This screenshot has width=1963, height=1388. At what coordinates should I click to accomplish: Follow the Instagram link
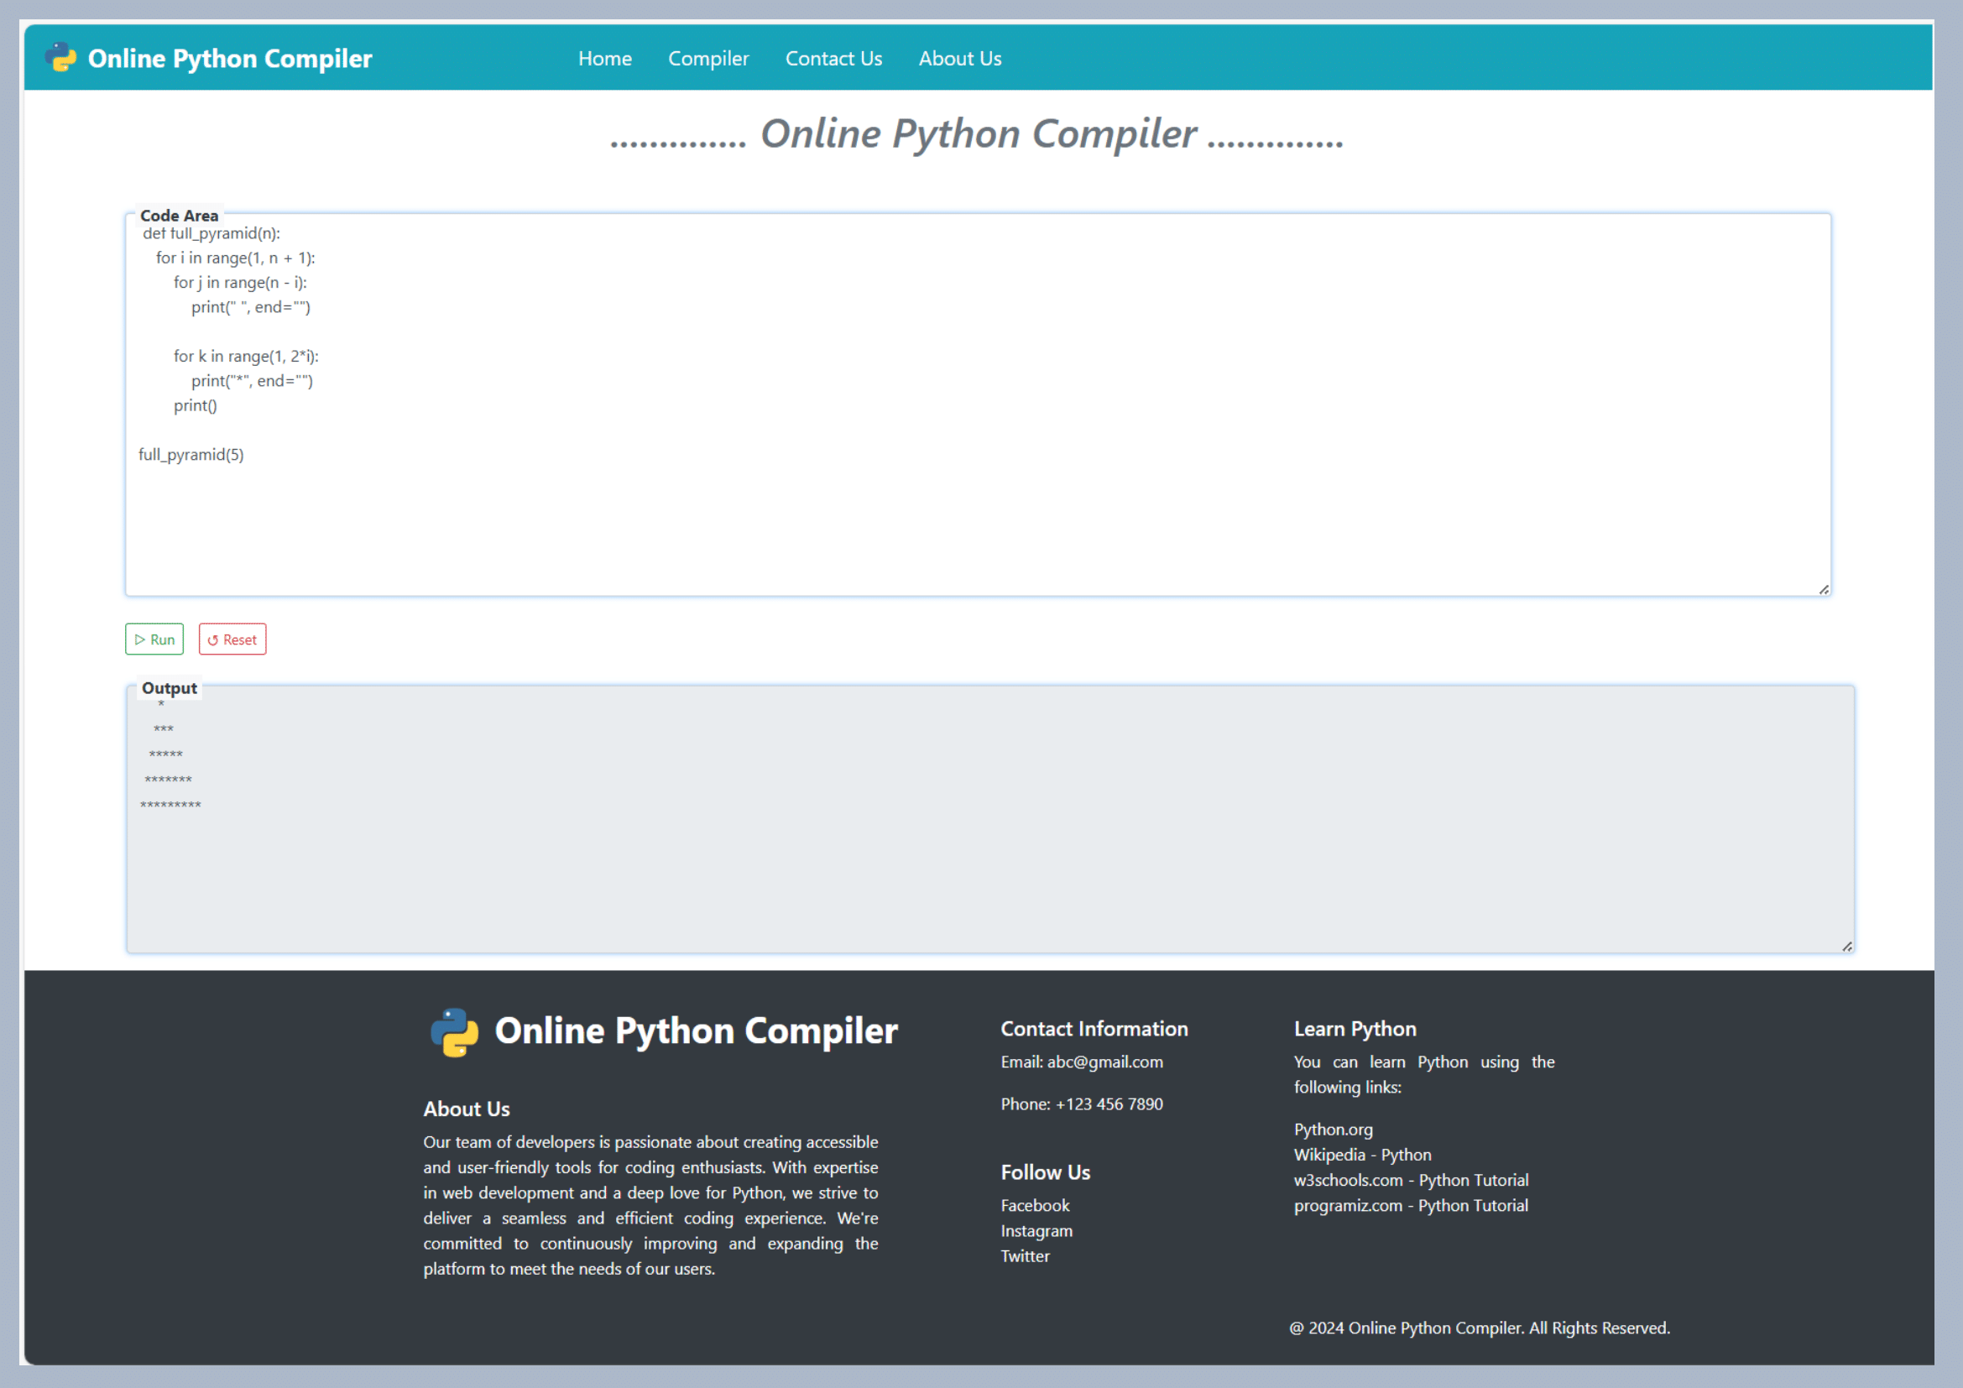(1036, 1231)
